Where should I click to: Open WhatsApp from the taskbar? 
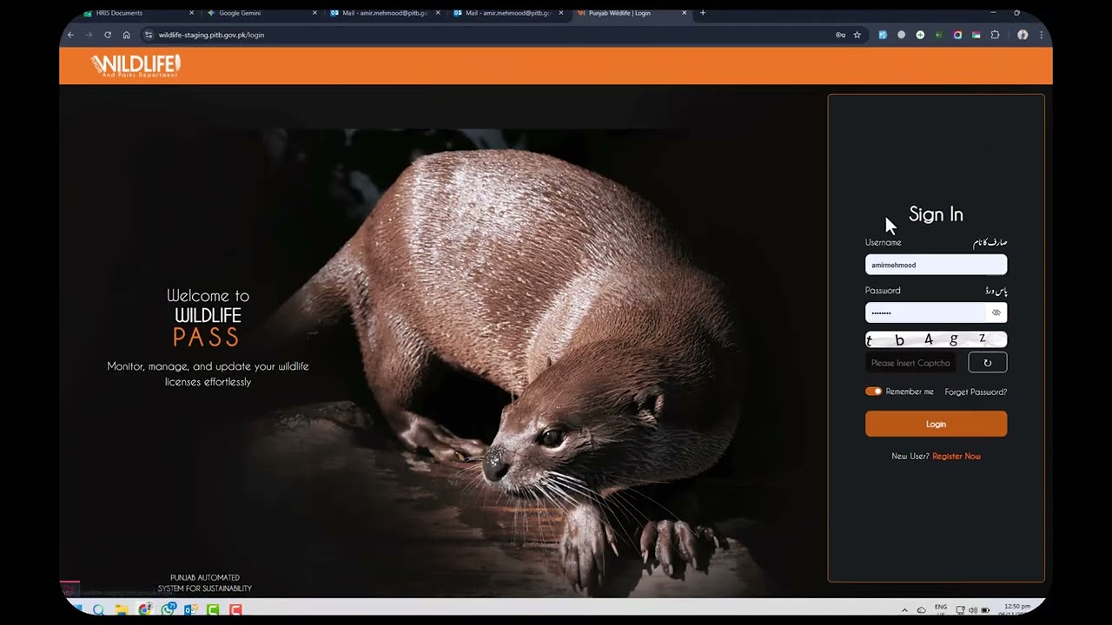168,609
